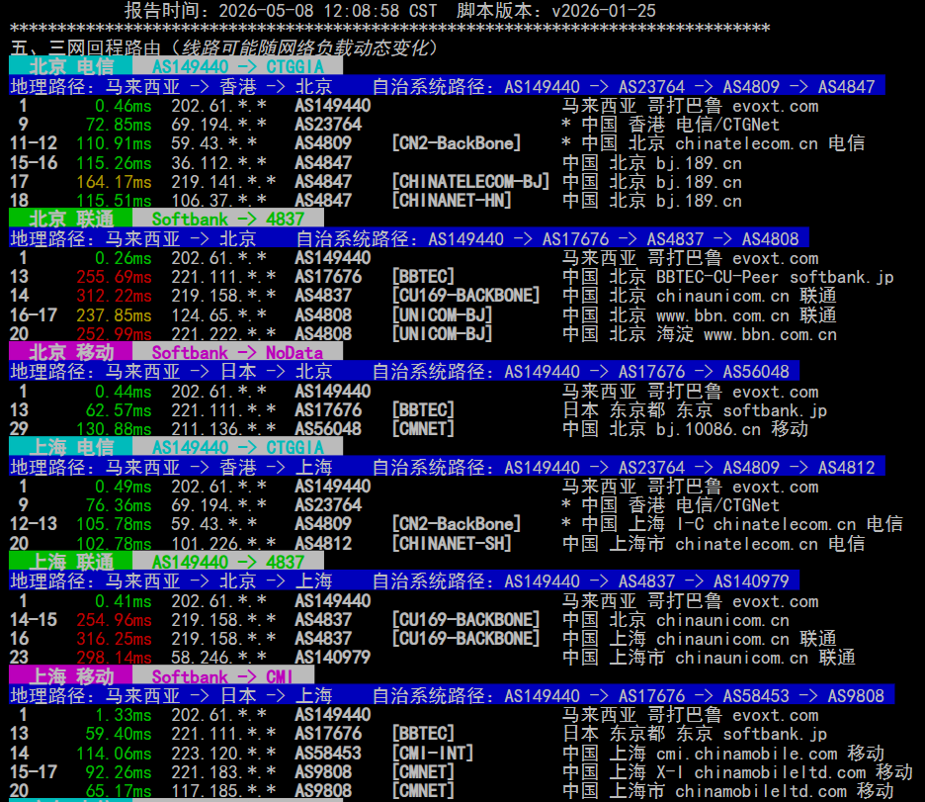Select the 62.57ms latency value
The image size is (925, 802).
[119, 410]
